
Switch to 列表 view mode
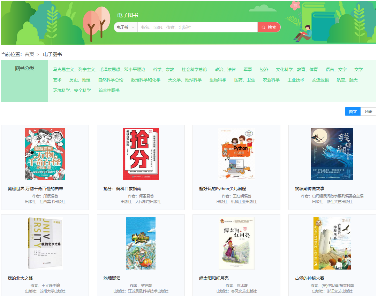368,111
